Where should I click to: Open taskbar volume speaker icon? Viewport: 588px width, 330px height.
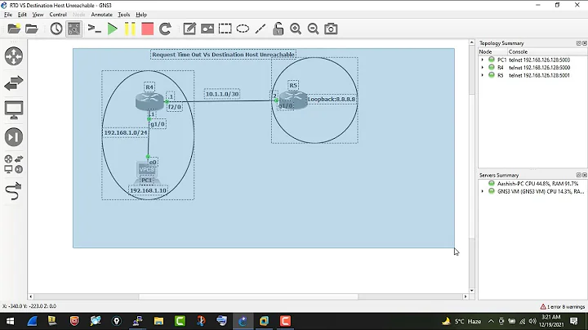[x=532, y=321]
